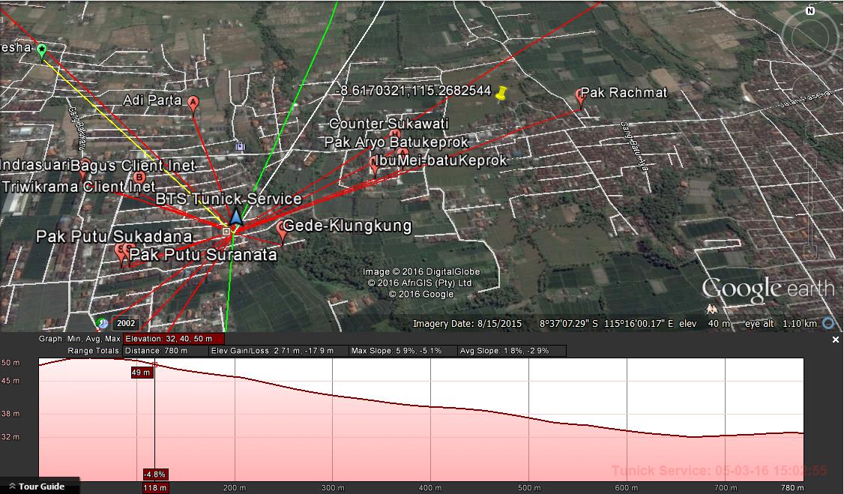Screen dimensions: 844x494
Task: Click the latitude longitude status readout
Action: pos(606,323)
